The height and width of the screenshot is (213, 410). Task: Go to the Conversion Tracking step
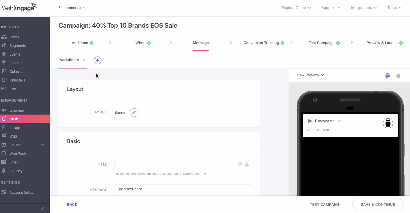click(264, 43)
